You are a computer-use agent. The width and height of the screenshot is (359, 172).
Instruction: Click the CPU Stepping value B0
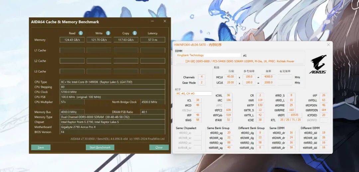pos(112,87)
